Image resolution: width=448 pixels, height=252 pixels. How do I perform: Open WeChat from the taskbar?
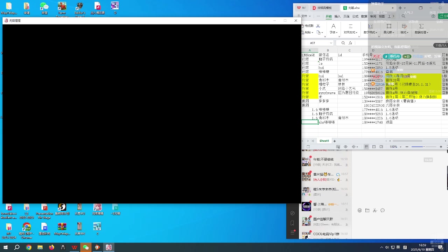tap(86, 247)
